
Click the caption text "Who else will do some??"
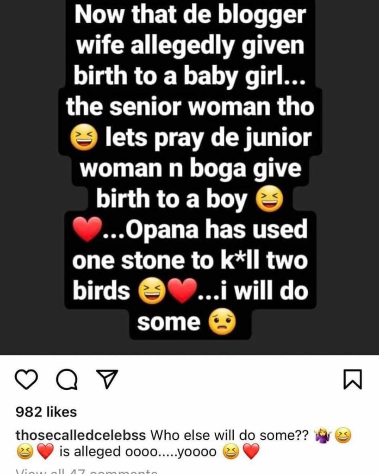230,436
